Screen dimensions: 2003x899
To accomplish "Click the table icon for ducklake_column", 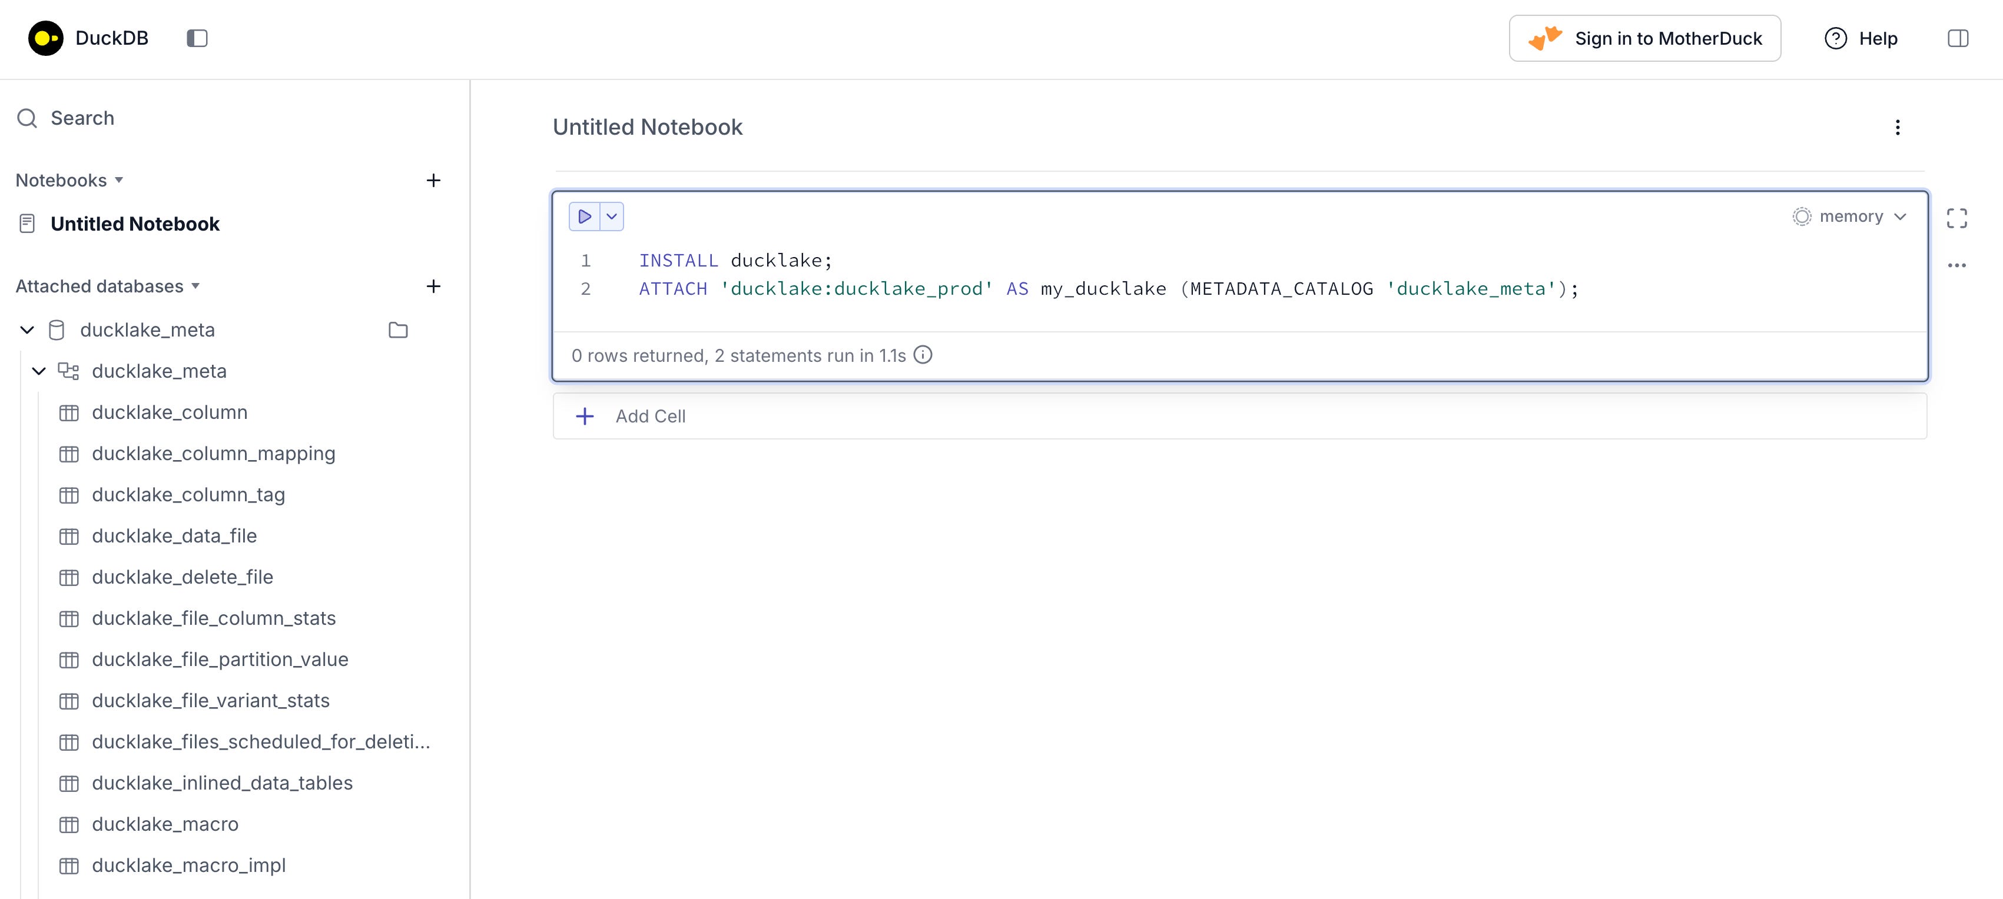I will 69,412.
